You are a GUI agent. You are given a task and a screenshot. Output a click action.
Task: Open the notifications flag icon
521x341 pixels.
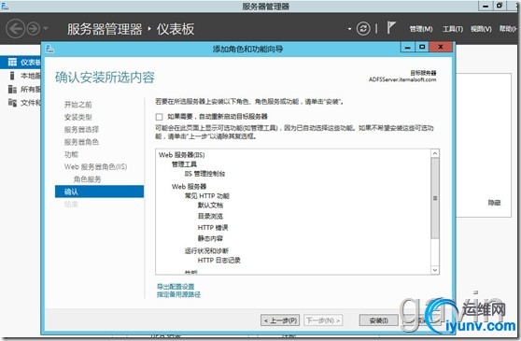391,28
